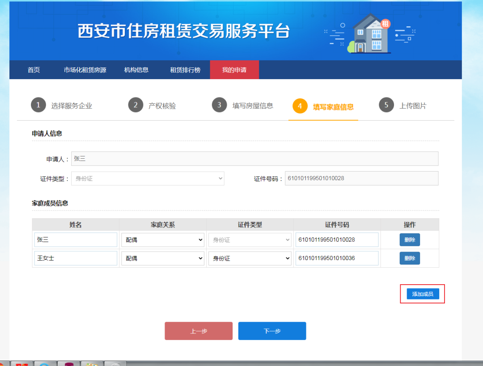Click the 下一步 button
483x366 pixels.
tap(272, 331)
